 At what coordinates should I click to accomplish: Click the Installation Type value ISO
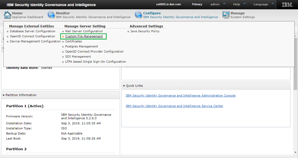tap(64, 128)
